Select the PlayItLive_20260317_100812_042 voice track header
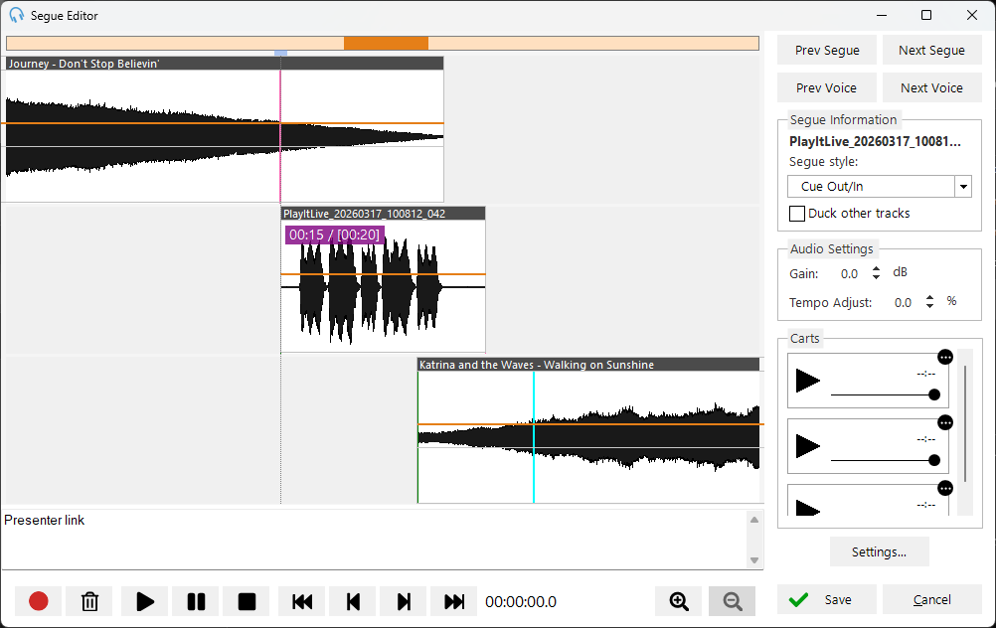This screenshot has height=628, width=996. [x=383, y=214]
